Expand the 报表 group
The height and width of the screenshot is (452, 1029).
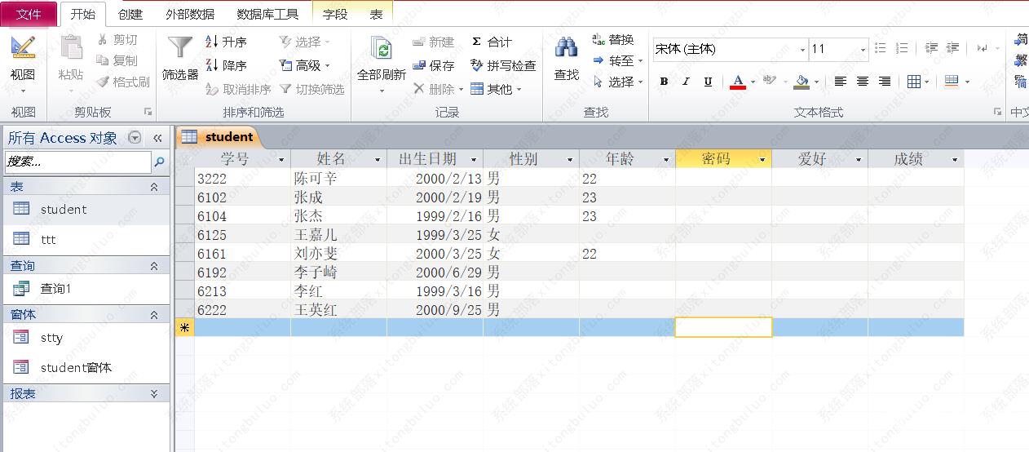tap(154, 393)
